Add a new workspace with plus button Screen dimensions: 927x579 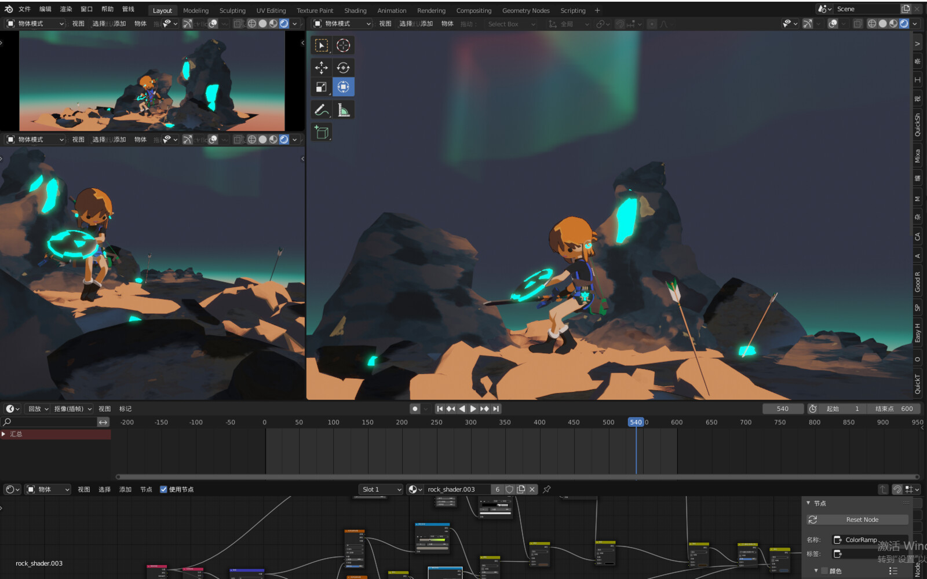(597, 10)
